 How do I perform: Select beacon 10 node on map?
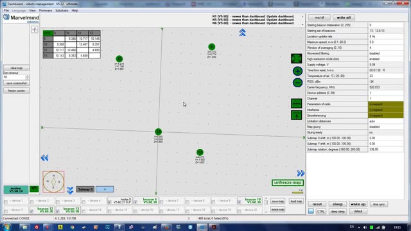pyautogui.click(x=119, y=59)
